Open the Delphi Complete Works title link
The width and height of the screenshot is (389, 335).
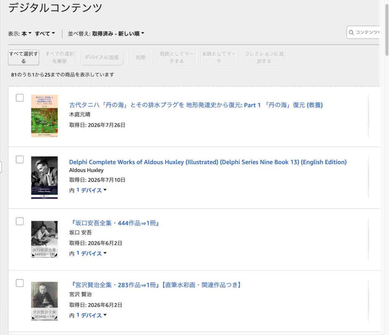click(x=208, y=162)
